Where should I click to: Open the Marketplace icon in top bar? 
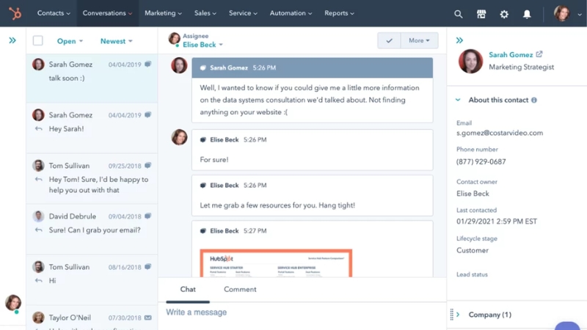tap(481, 14)
